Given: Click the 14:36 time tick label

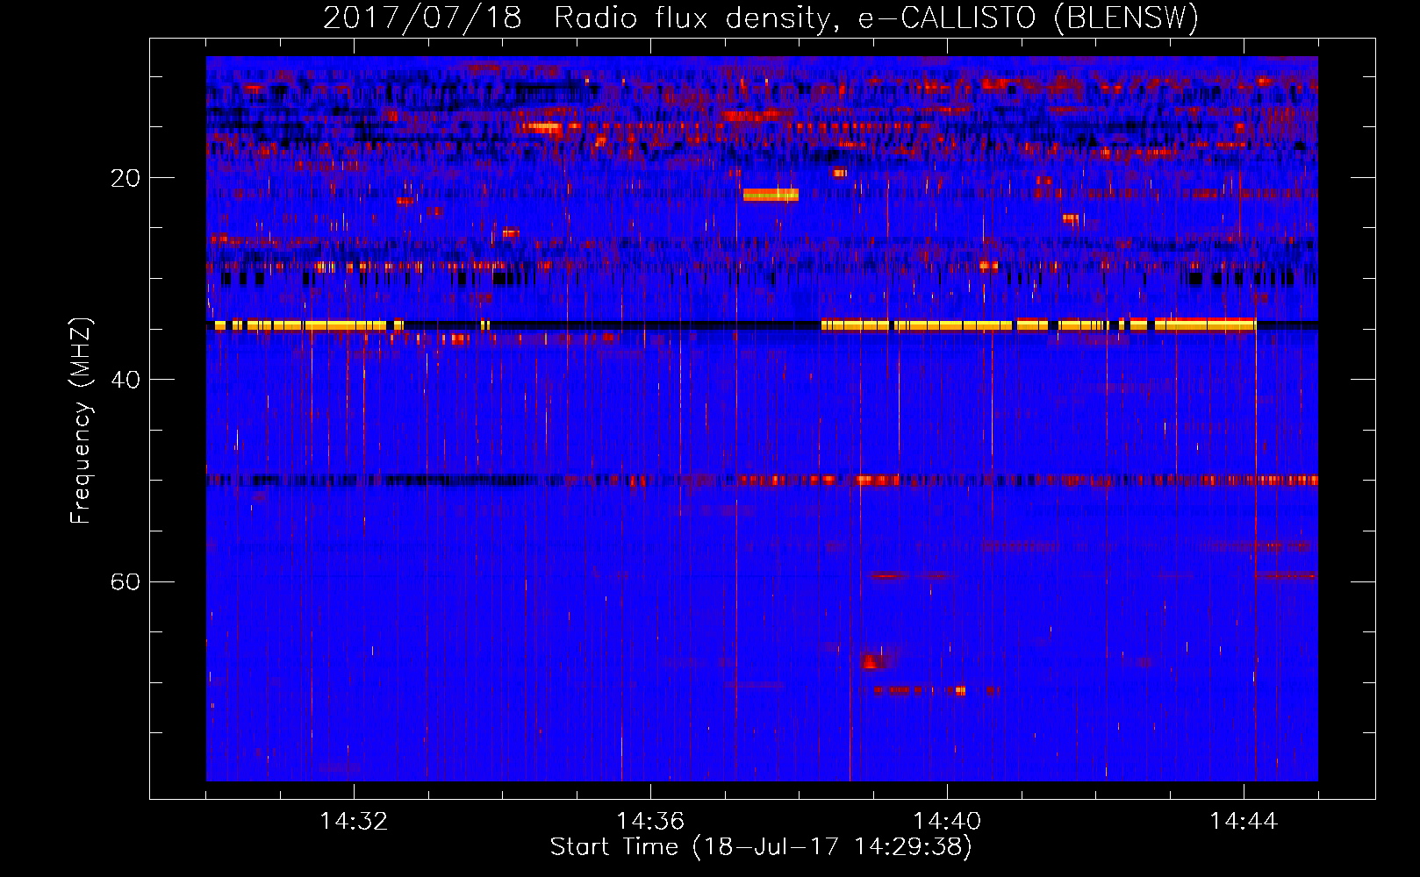Looking at the screenshot, I should [650, 822].
